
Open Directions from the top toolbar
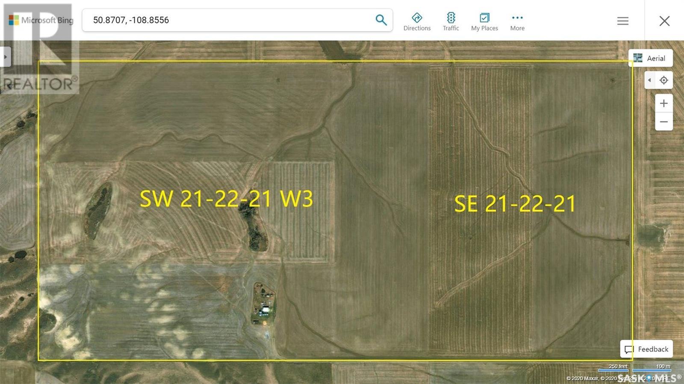417,22
